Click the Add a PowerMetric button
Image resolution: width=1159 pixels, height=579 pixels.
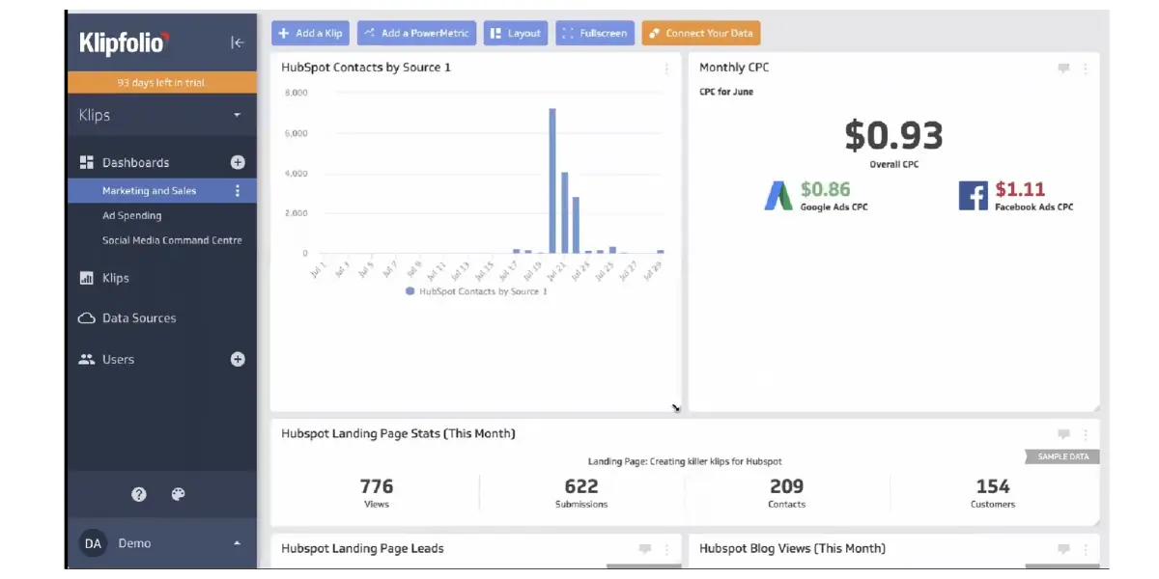(416, 33)
